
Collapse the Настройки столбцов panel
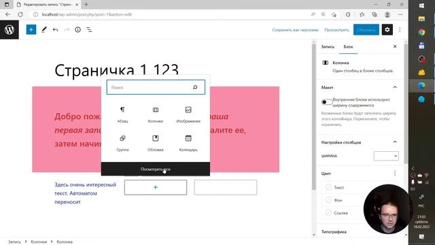pos(395,142)
